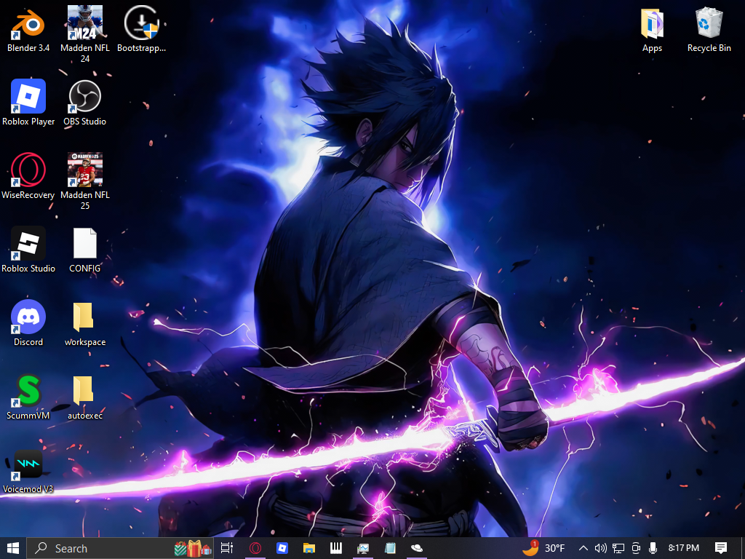Select the Bootstrapper desktop icon
This screenshot has width=745, height=559.
(142, 29)
